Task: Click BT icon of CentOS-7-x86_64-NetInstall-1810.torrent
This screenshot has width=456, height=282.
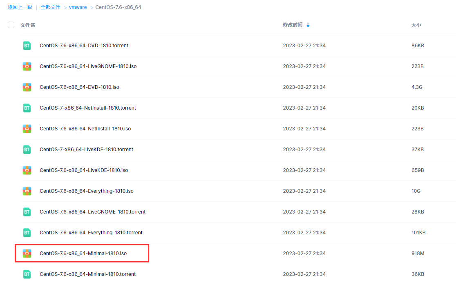Action: [x=27, y=108]
